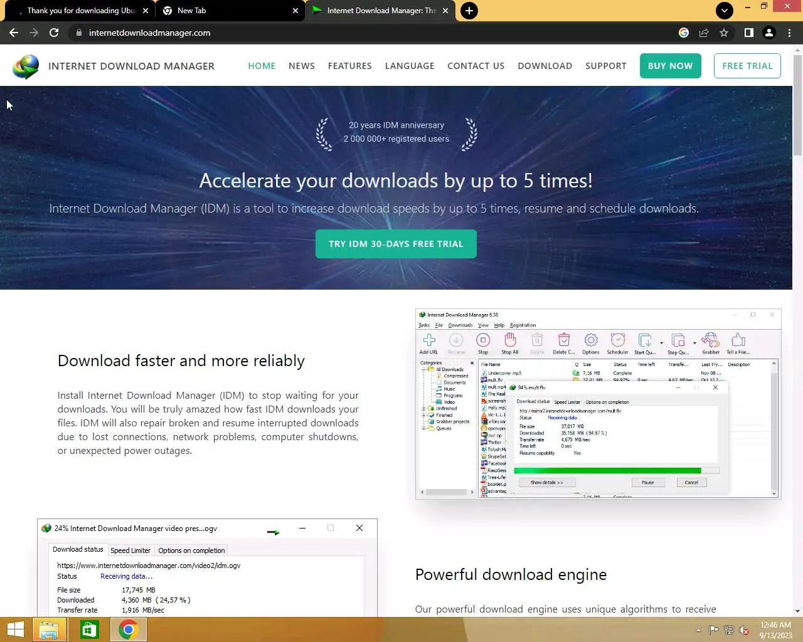Open the Windows Start button
Viewport: 803px width, 642px height.
[x=15, y=629]
